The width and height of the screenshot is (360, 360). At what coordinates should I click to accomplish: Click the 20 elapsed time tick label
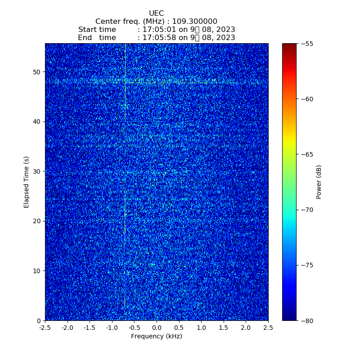pyautogui.click(x=37, y=221)
